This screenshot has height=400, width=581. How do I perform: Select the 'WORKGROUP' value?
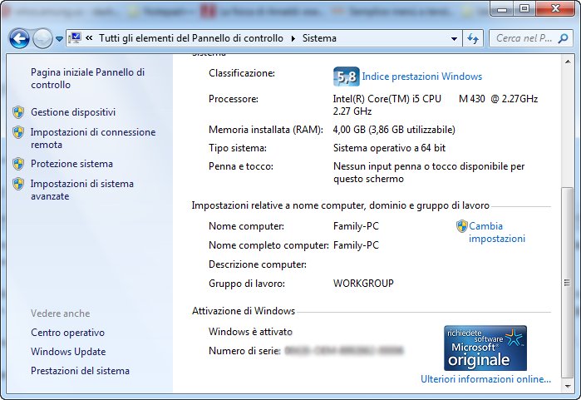pos(363,284)
